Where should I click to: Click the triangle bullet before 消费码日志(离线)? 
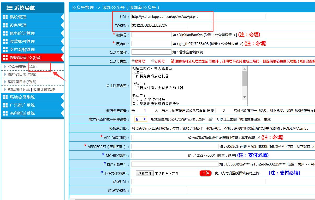click(x=5, y=82)
